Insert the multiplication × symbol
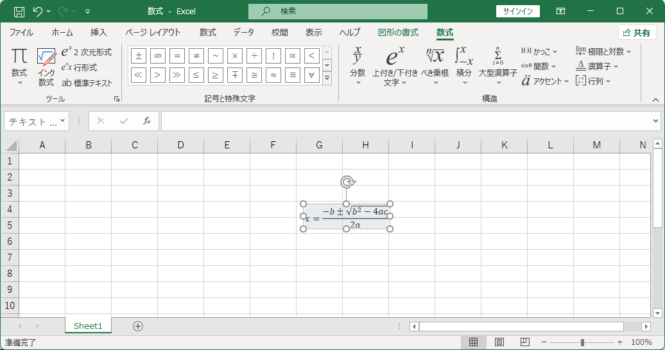Screen dimensions: 665x350 pos(234,56)
